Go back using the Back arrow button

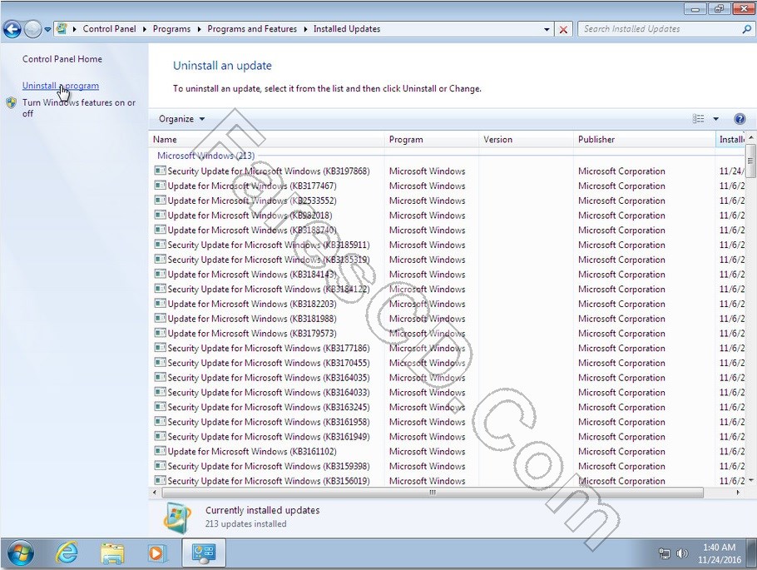(x=12, y=29)
